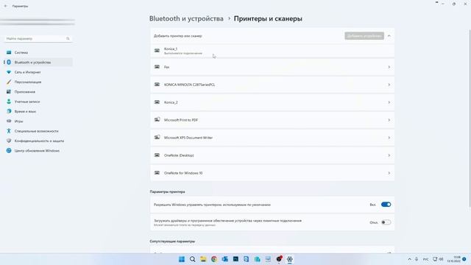Open Игры controller icon

point(9,121)
